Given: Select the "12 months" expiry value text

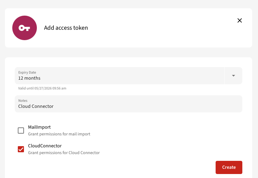Looking at the screenshot, I should tap(29, 78).
